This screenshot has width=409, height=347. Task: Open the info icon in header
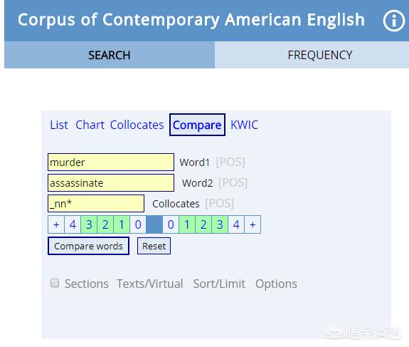click(x=394, y=21)
